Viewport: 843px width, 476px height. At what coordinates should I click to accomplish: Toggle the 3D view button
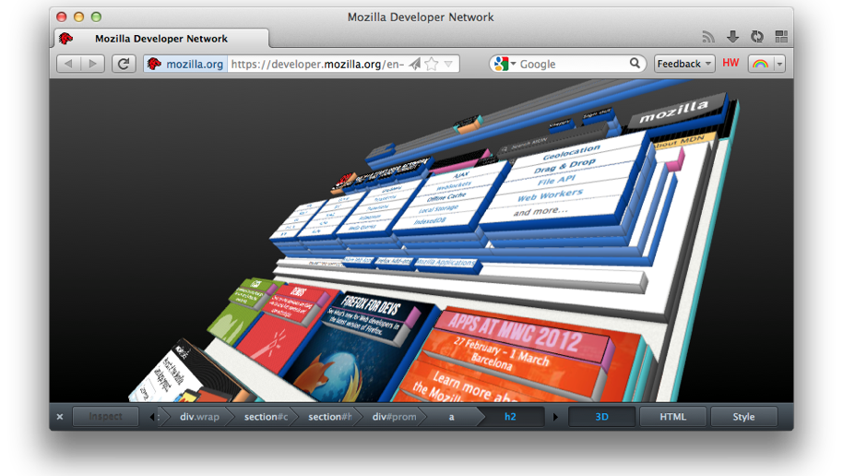(x=601, y=416)
